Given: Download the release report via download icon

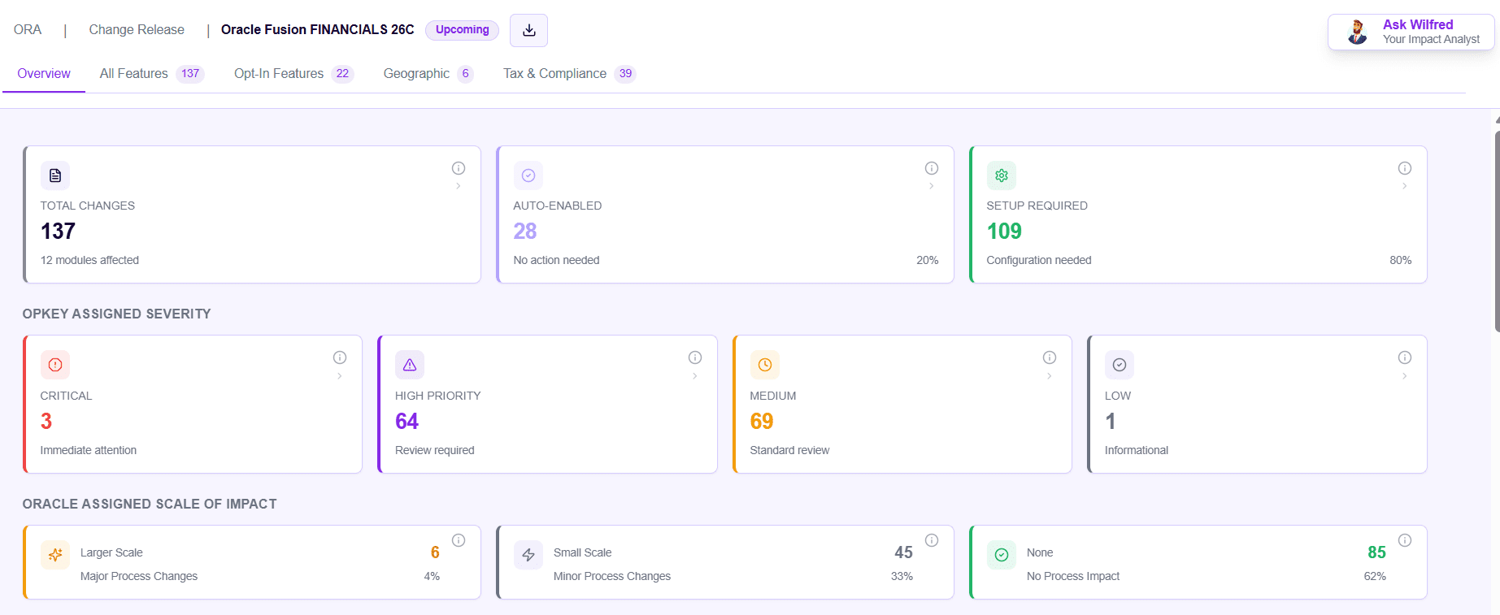Looking at the screenshot, I should pyautogui.click(x=528, y=30).
